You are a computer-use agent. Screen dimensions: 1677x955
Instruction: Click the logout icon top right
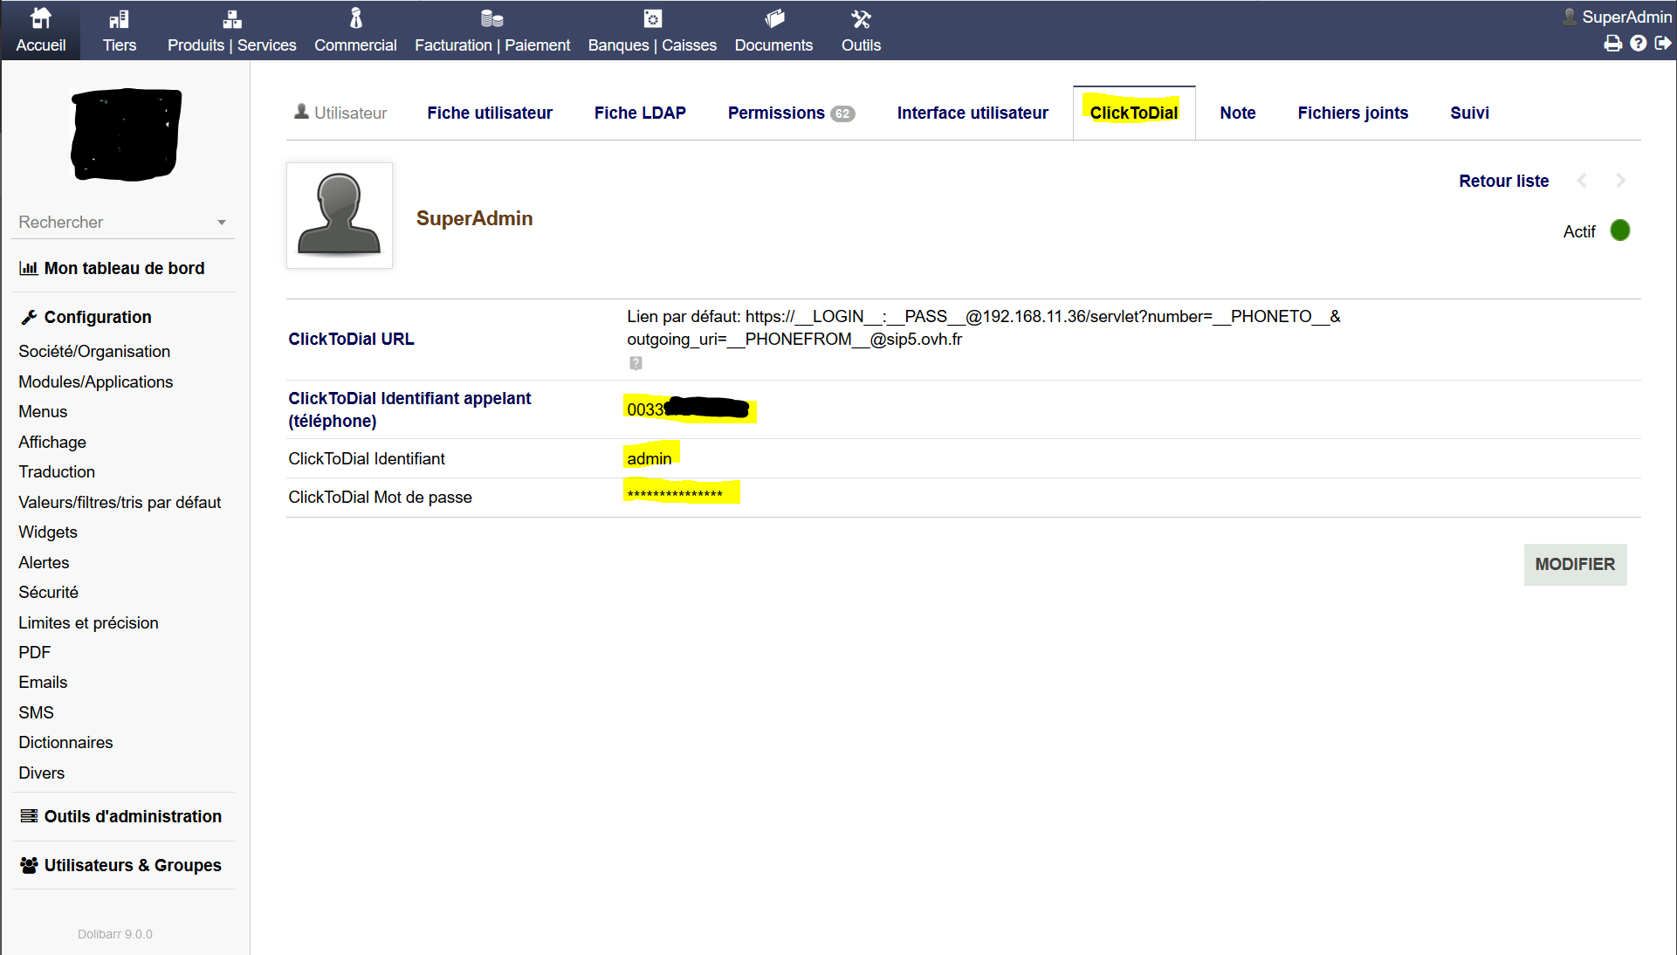[1663, 44]
